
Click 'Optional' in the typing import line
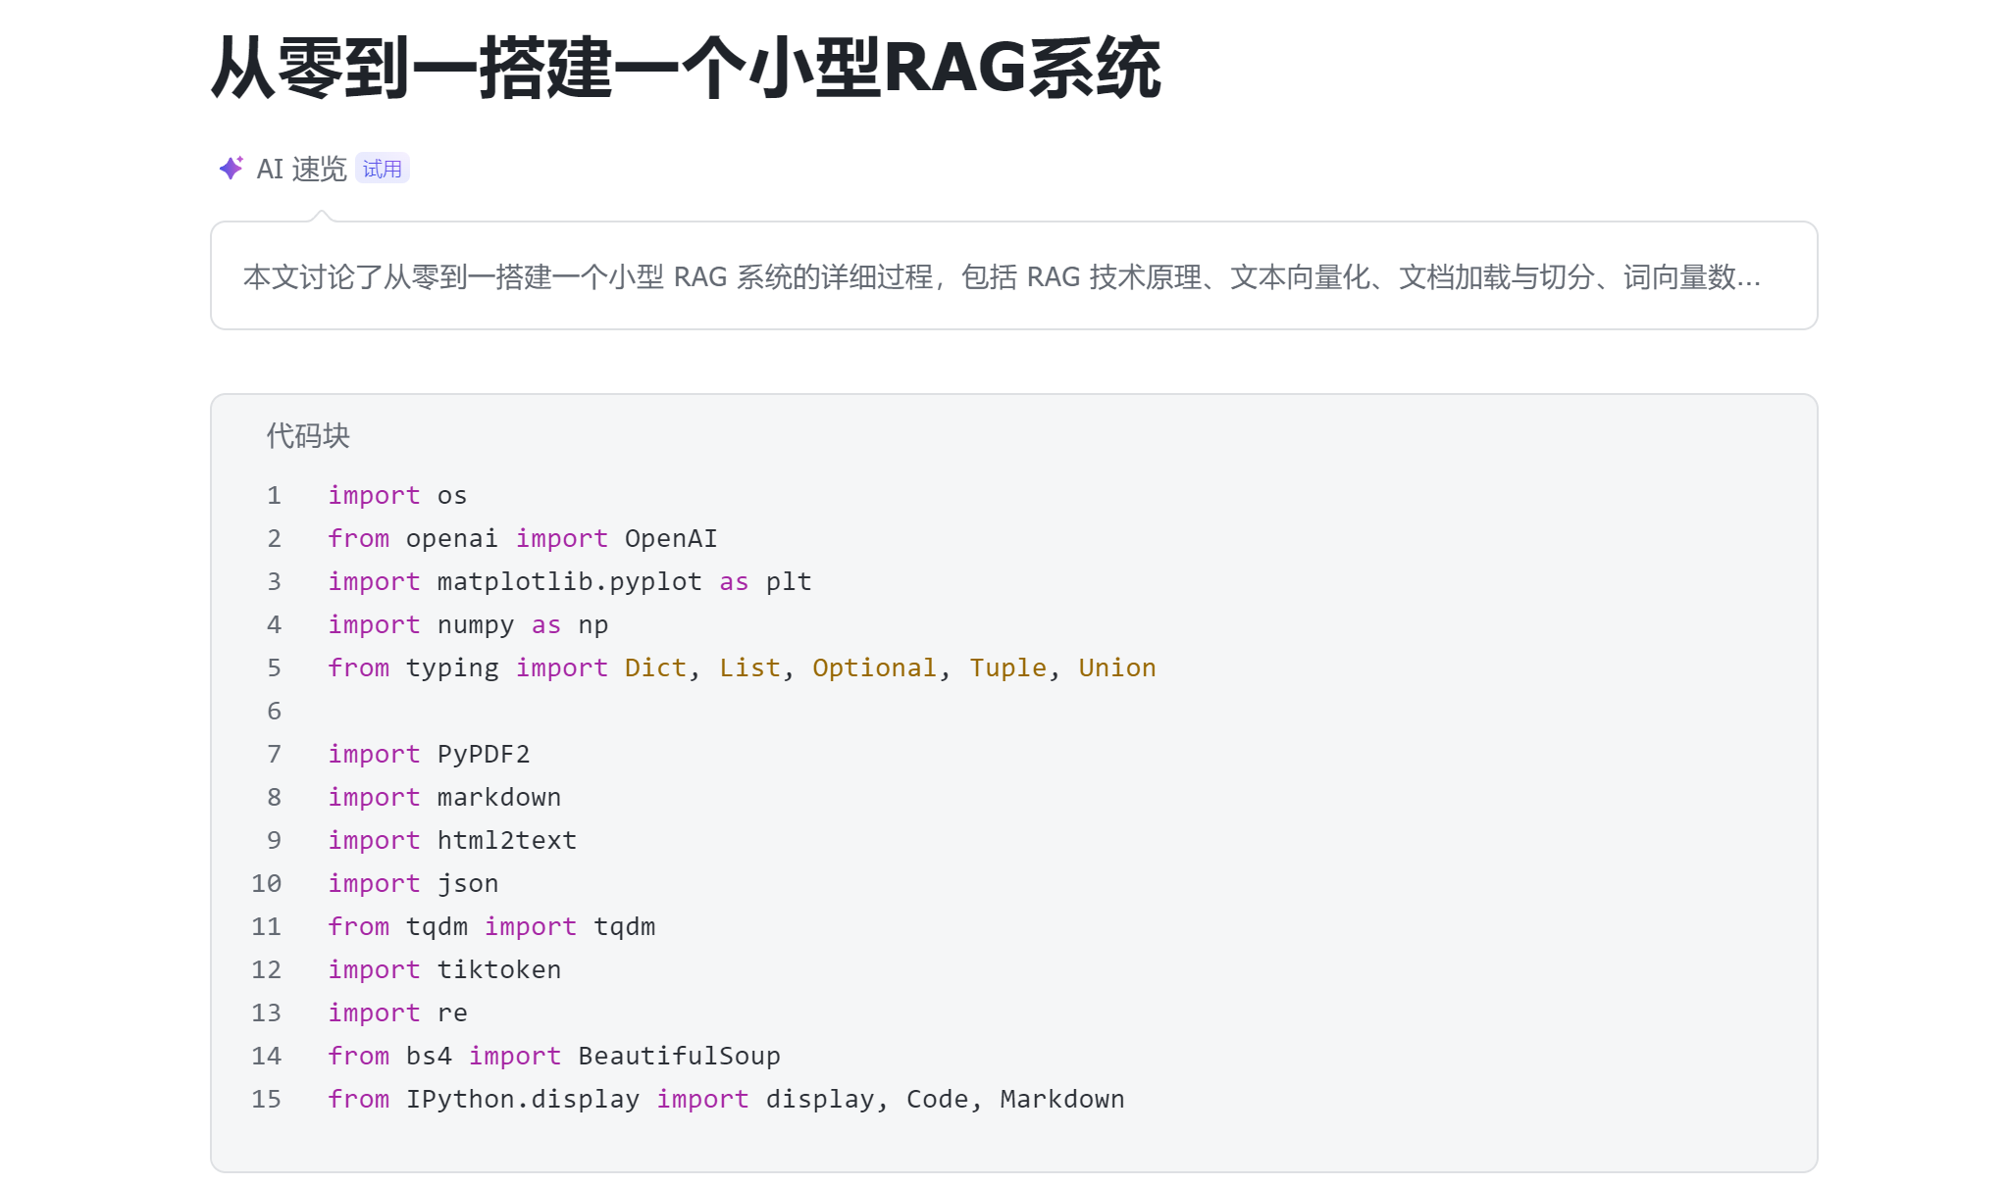tap(874, 668)
